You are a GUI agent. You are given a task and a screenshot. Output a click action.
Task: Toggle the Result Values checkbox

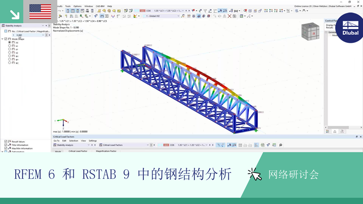point(6,141)
